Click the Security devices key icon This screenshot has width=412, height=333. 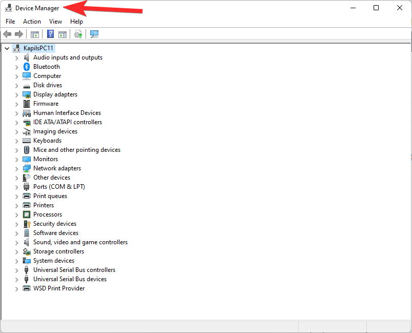pos(27,224)
